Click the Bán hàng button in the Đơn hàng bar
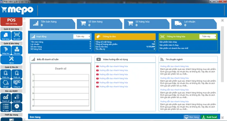Screen dimensions: 227x121 tap(192, 117)
